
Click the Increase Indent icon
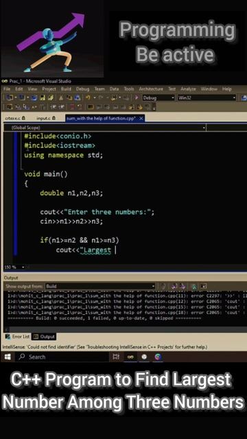61,106
